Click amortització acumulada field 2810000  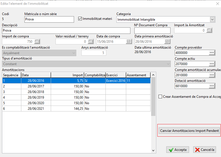192,75
